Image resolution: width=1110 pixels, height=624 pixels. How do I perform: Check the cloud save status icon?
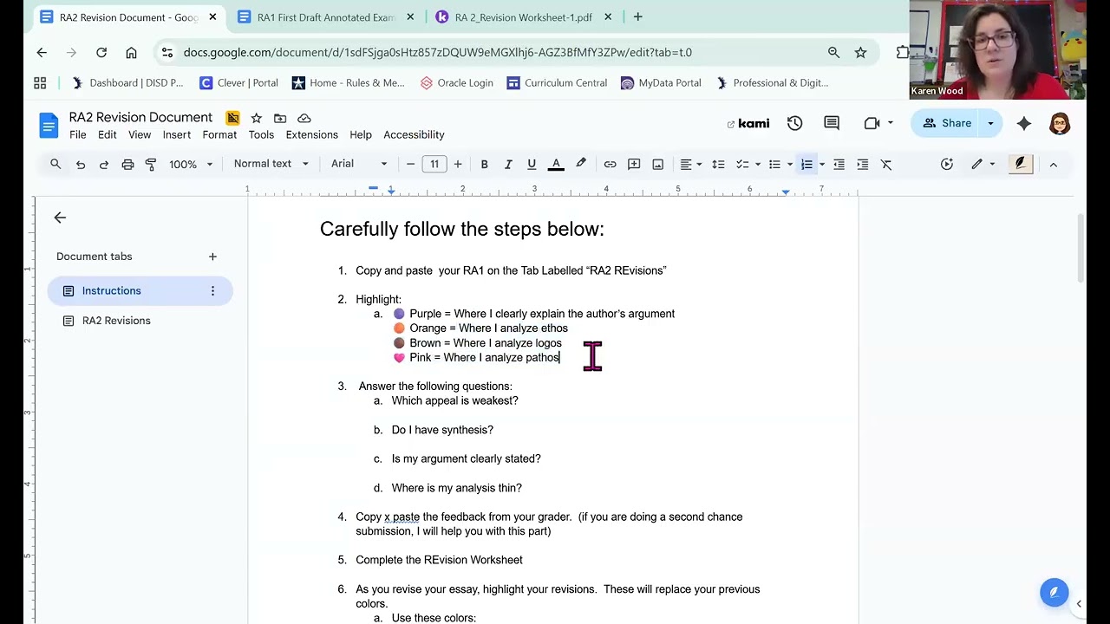tap(304, 118)
